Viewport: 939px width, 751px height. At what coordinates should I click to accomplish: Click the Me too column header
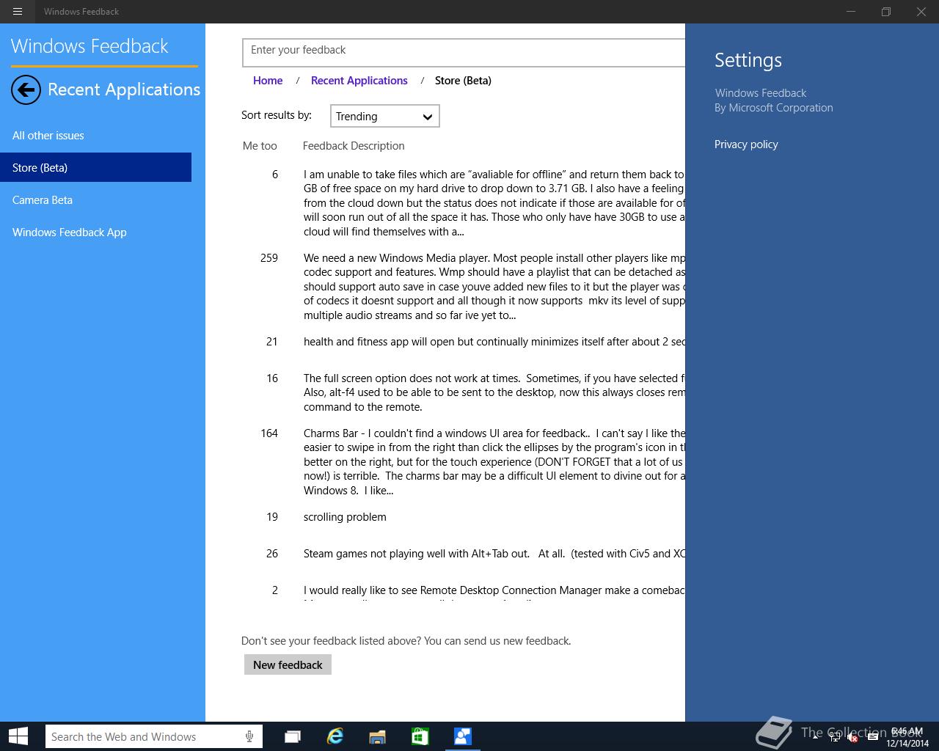coord(260,146)
